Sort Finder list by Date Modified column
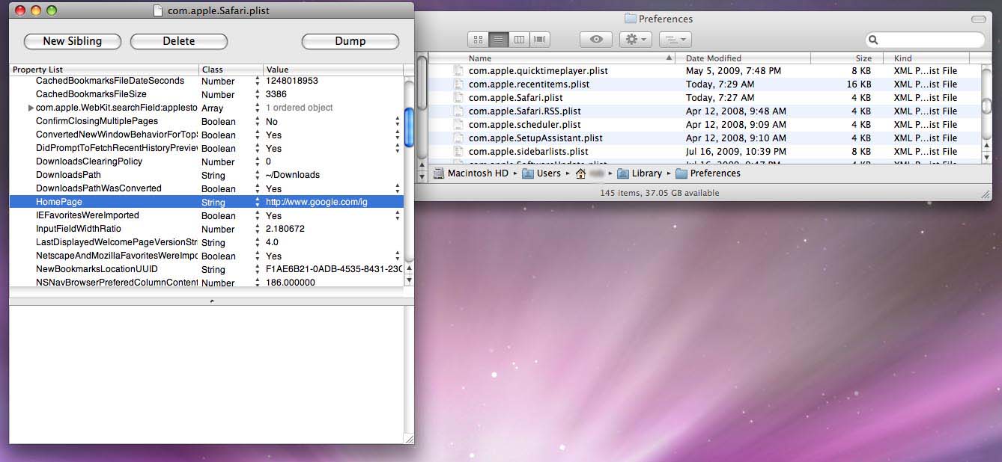The image size is (1002, 462). [x=742, y=58]
